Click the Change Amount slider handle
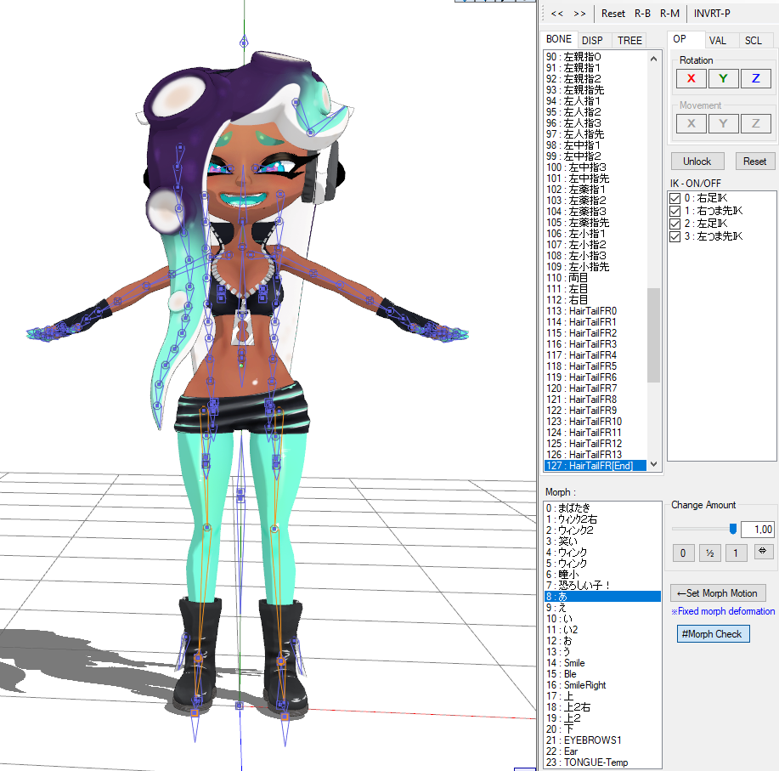 tap(733, 529)
